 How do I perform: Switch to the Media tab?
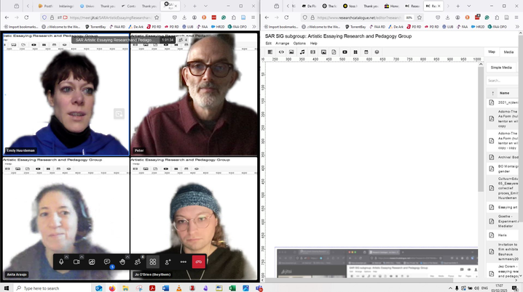[508, 52]
